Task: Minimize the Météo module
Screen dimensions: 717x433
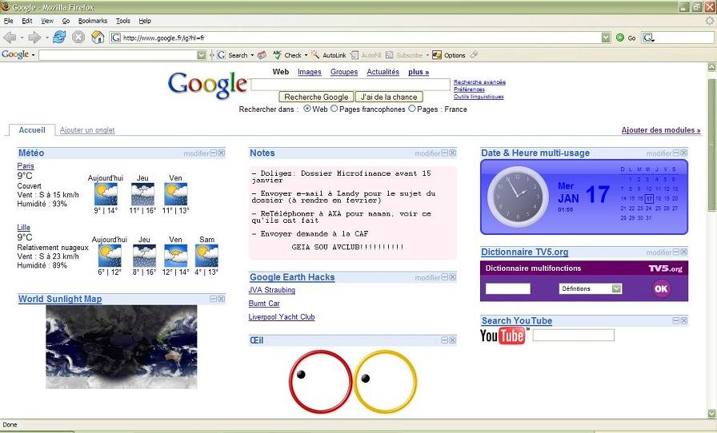Action: tap(213, 153)
